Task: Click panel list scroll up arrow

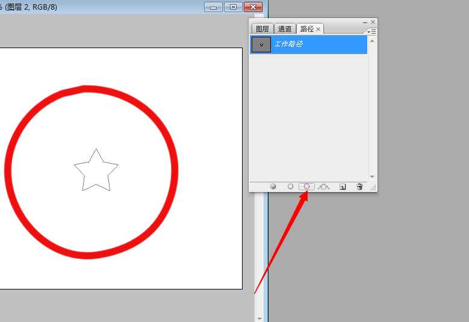Action: tap(372, 41)
